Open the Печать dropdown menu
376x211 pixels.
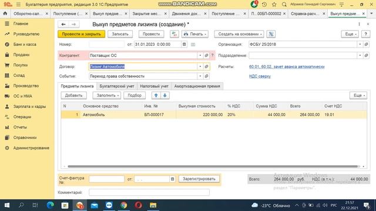pyautogui.click(x=195, y=34)
